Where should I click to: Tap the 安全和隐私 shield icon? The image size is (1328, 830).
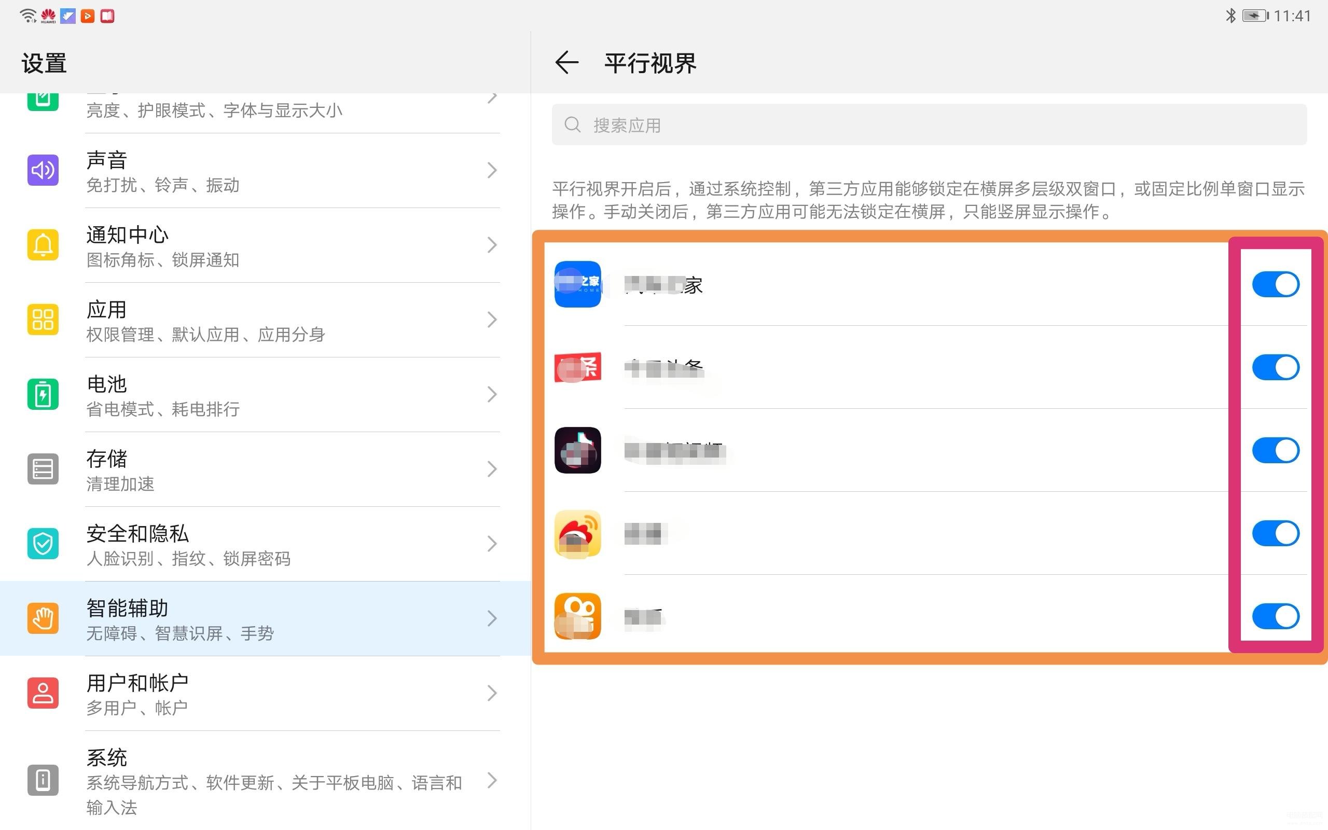click(x=43, y=544)
